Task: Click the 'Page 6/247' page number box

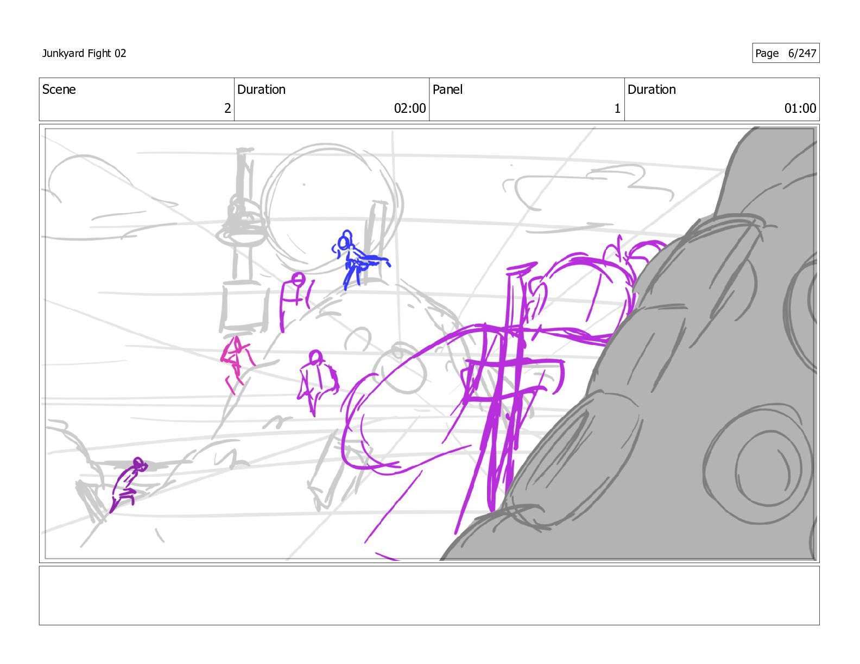Action: click(786, 53)
